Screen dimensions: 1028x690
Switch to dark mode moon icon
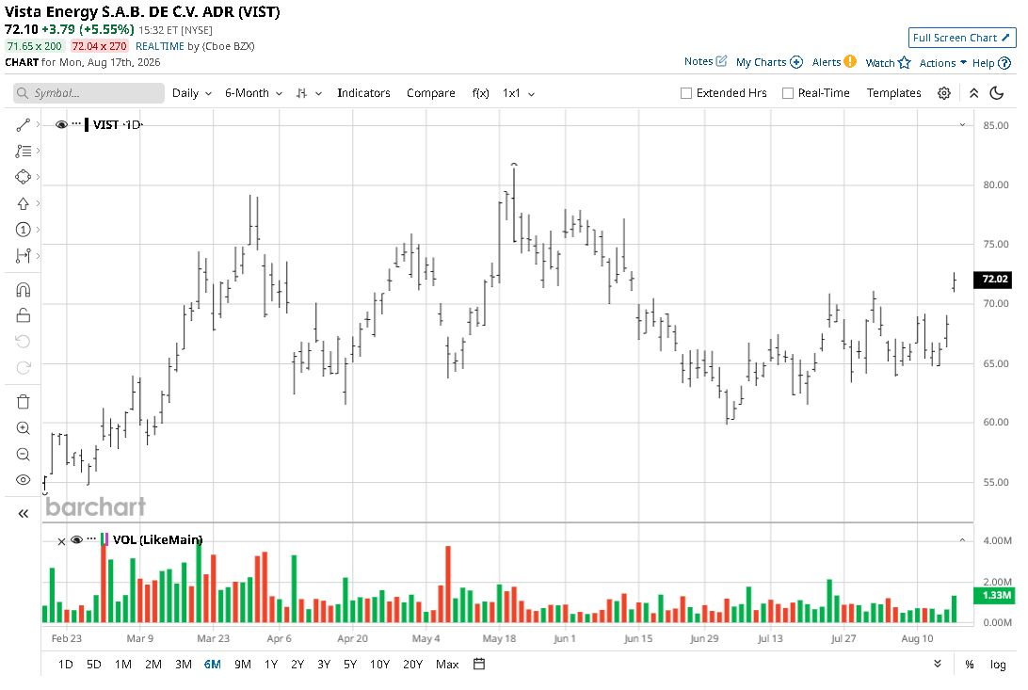997,93
